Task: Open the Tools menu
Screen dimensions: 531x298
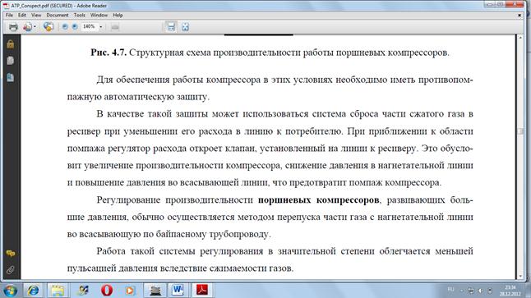Action: point(79,16)
